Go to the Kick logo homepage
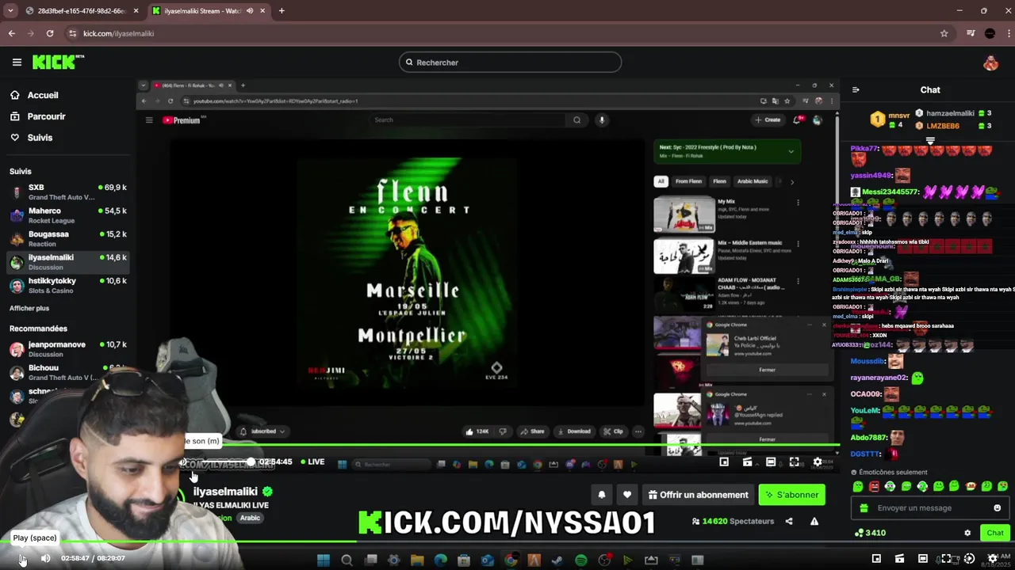 point(57,62)
